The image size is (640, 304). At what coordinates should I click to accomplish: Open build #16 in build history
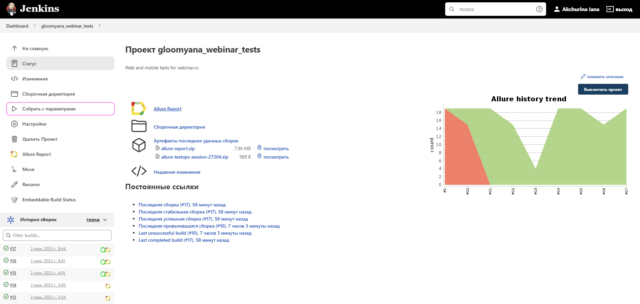click(13, 261)
